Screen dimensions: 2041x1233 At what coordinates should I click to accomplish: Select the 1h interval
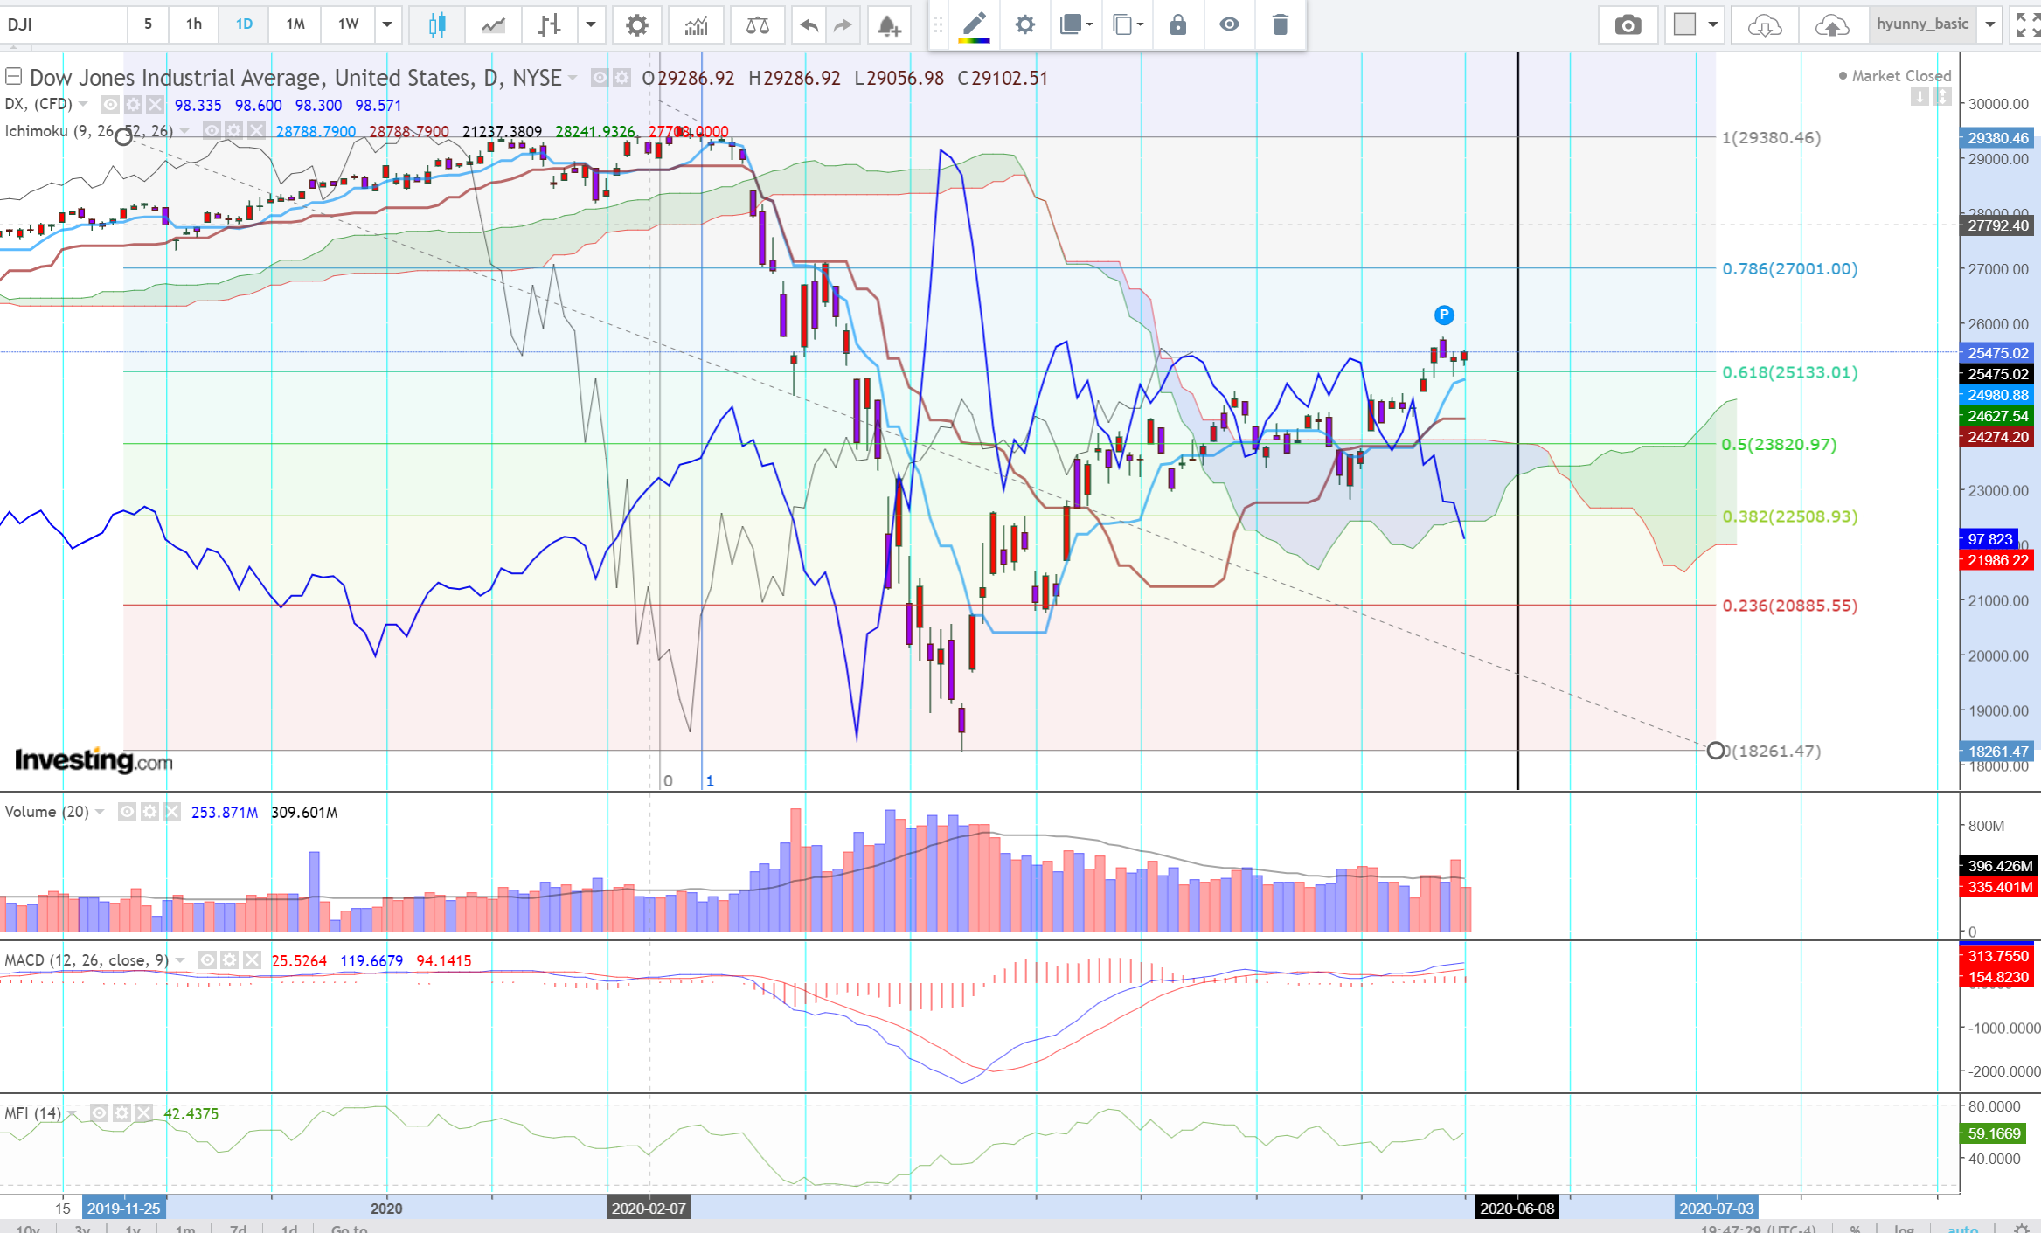[194, 24]
